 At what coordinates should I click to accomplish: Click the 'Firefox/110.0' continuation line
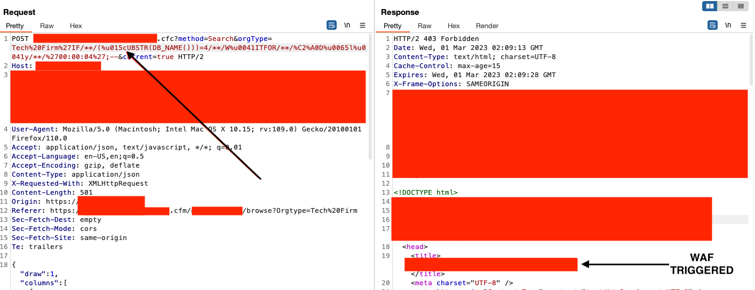(39, 138)
